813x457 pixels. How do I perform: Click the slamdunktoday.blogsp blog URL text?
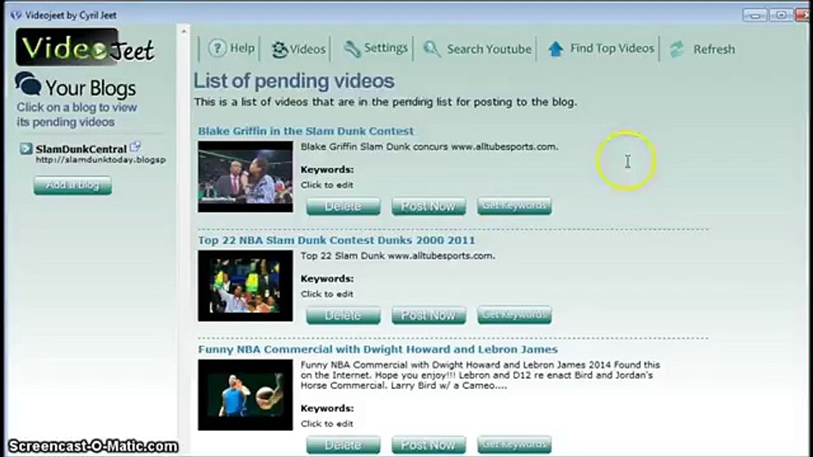[x=100, y=160]
